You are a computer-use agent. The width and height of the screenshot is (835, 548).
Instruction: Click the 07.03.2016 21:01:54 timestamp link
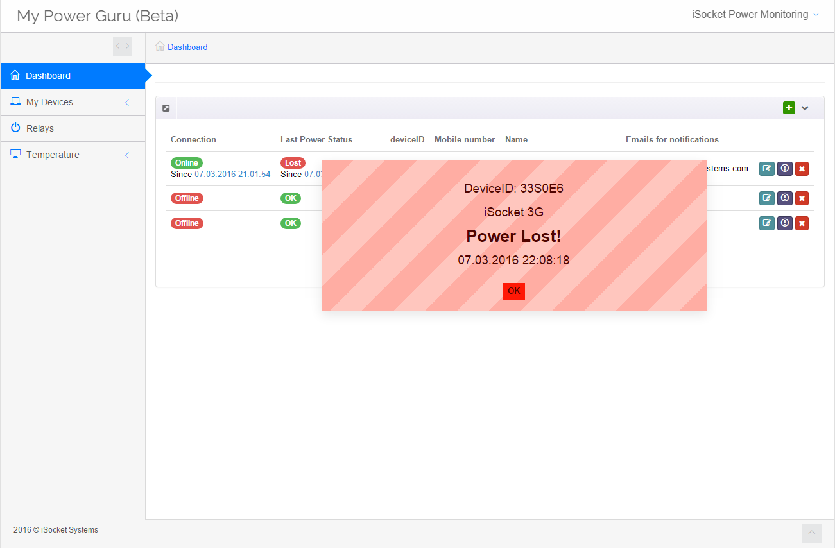[x=232, y=174]
